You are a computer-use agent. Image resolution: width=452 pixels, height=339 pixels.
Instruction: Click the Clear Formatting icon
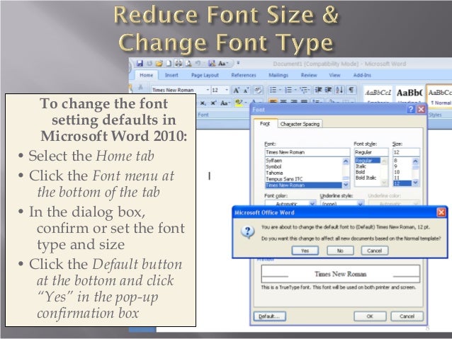[x=258, y=90]
